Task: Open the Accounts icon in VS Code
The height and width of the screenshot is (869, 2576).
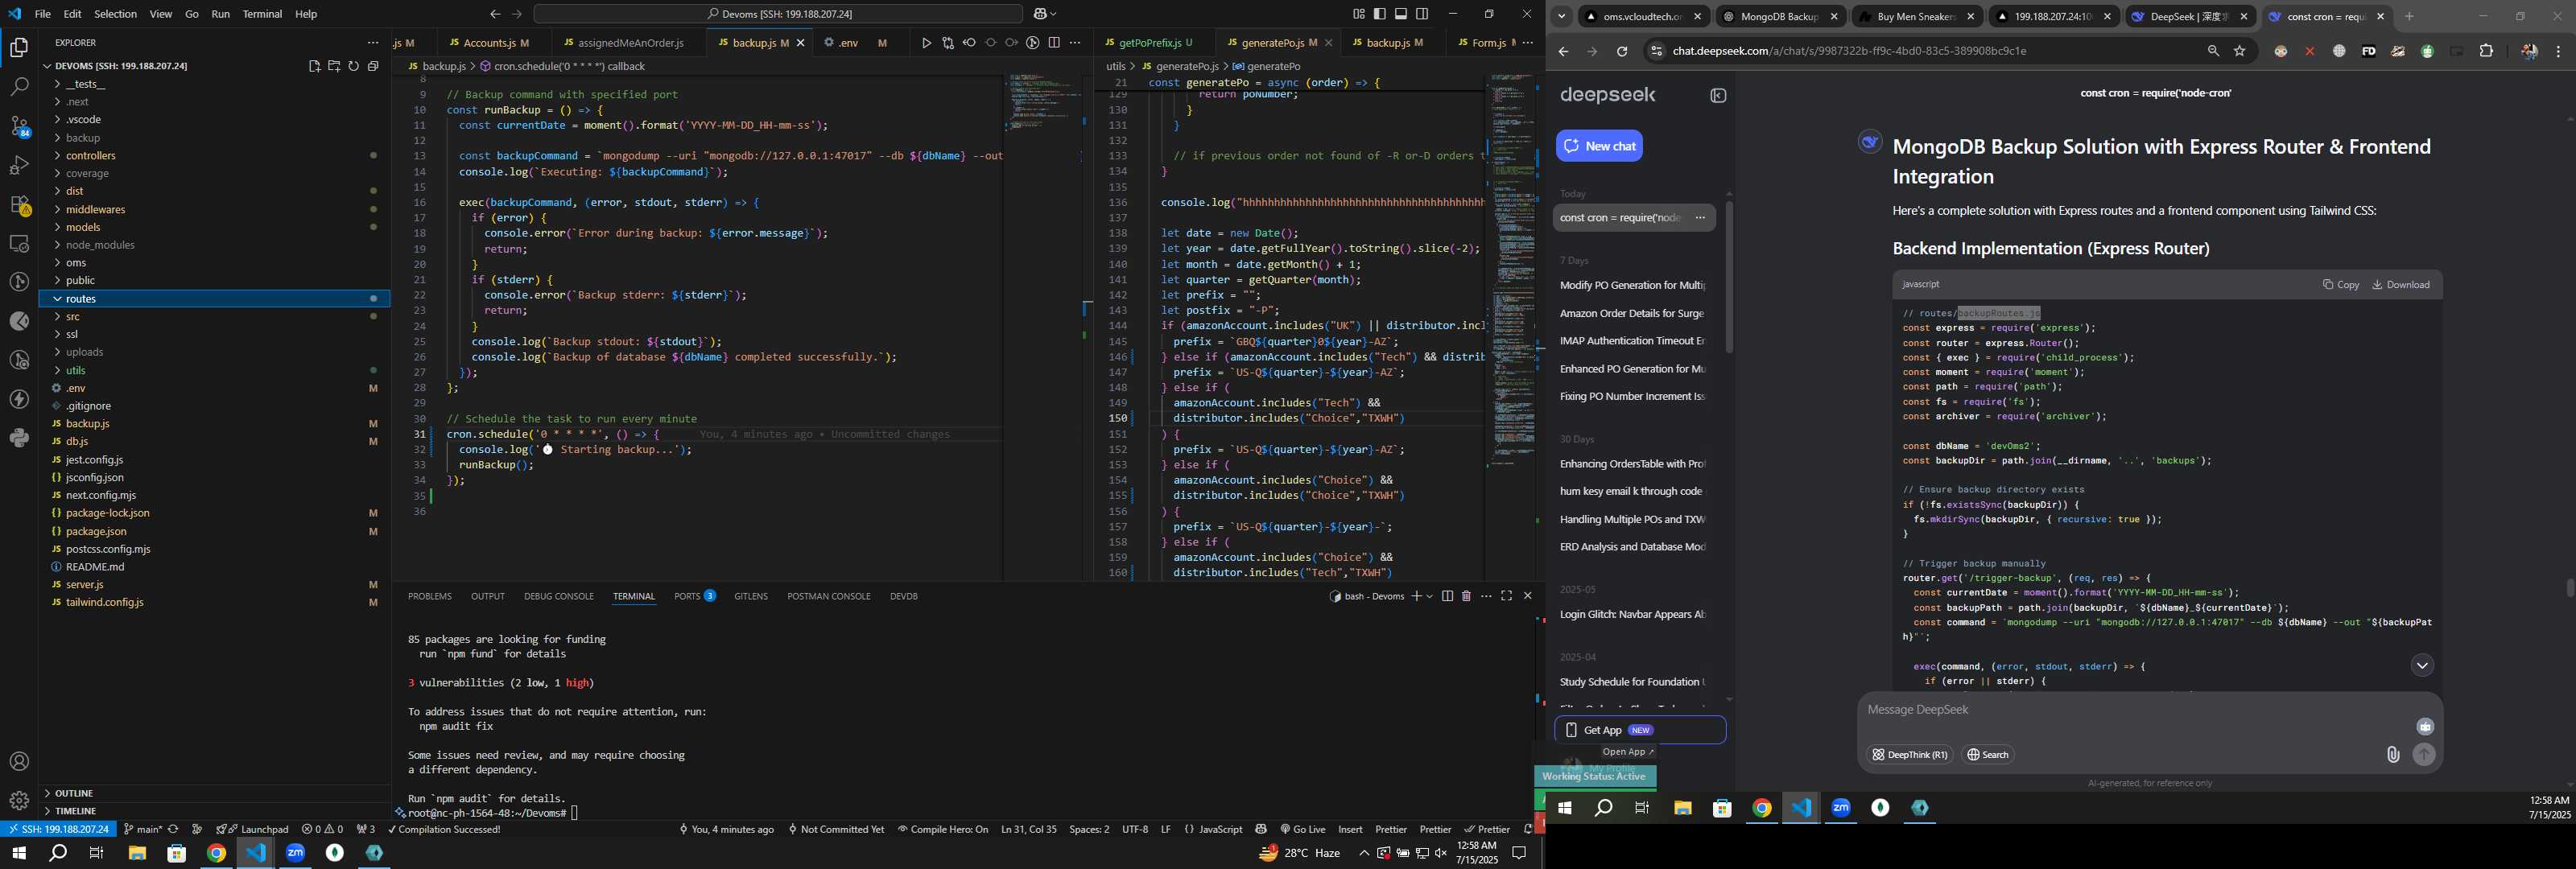Action: tap(19, 762)
